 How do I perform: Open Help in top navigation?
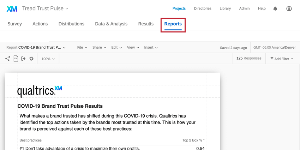click(x=262, y=8)
